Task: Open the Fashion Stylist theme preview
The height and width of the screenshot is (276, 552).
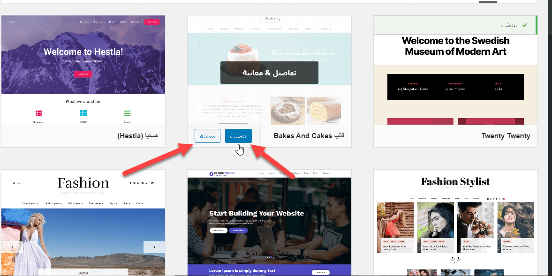Action: click(455, 223)
